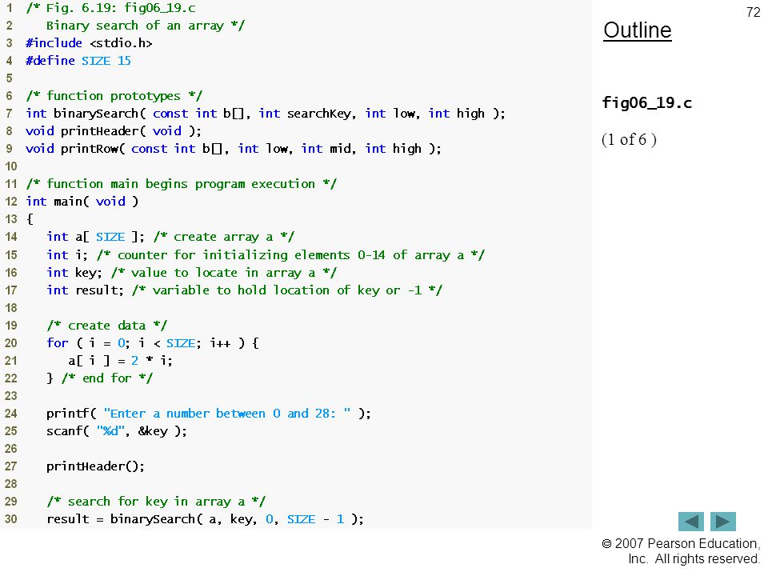Click the for loop header on line 20
This screenshot has width=768, height=576.
point(153,343)
